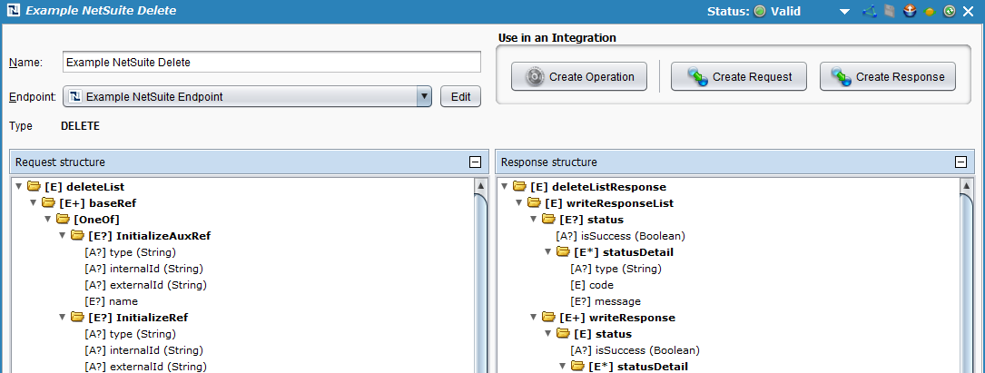985x373 pixels.
Task: Click the Name text field
Action: click(x=271, y=63)
